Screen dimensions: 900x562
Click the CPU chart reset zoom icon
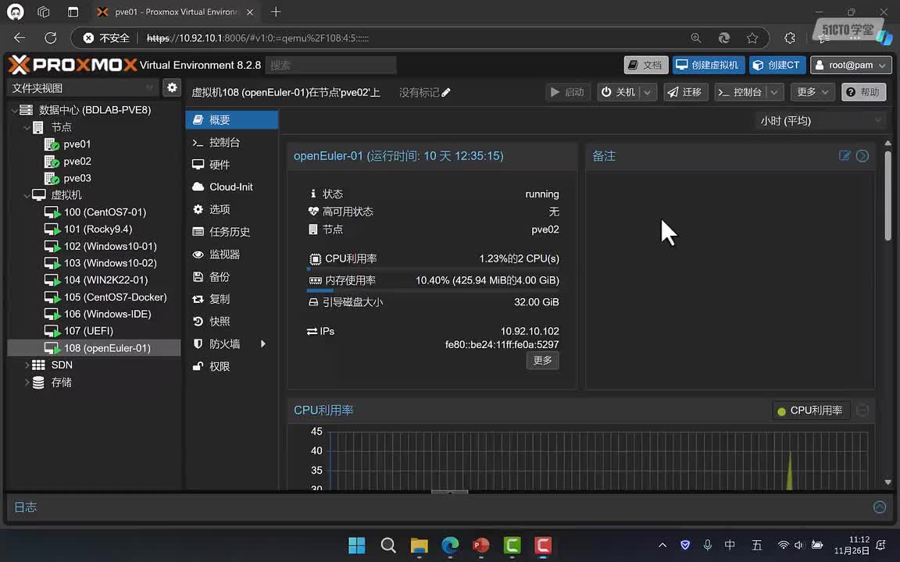862,411
